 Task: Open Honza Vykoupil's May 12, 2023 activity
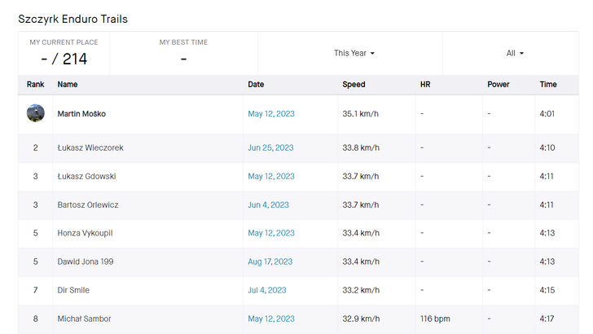click(271, 233)
